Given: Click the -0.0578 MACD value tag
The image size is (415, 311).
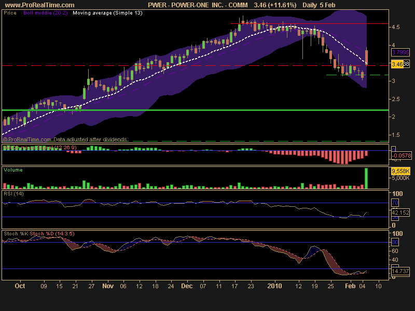Looking at the screenshot, I should pos(402,156).
